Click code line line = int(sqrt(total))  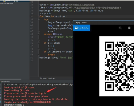point(80,8)
